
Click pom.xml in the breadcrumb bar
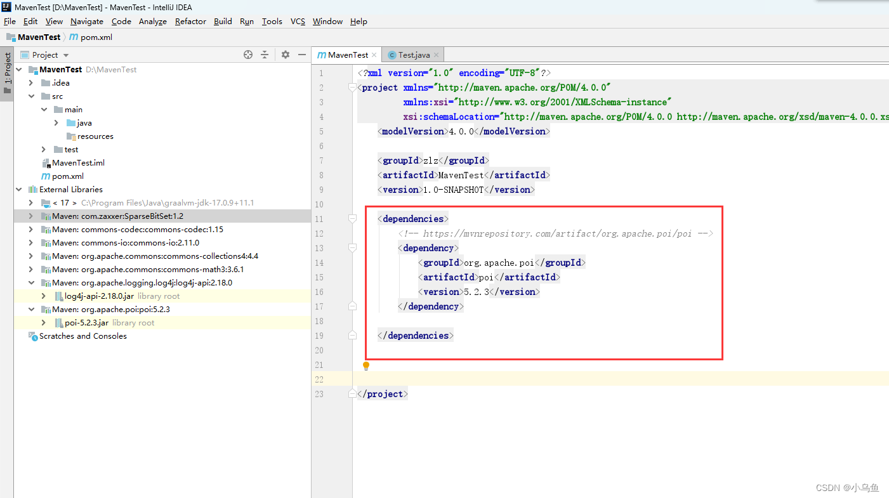[96, 37]
